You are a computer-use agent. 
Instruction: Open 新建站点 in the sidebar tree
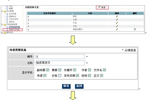[x=12, y=17]
